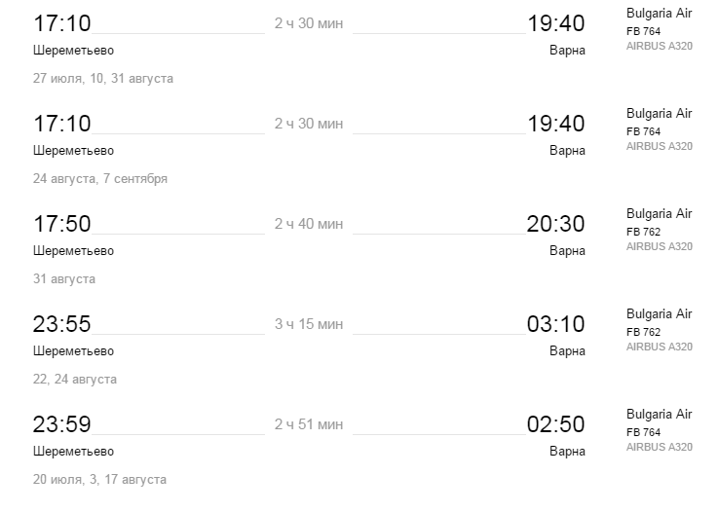The width and height of the screenshot is (719, 512).
Task: Select the 02:50 arrival time
Action: tap(555, 424)
